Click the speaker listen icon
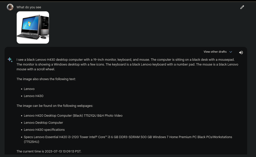The width and height of the screenshot is (256, 157). click(x=241, y=52)
